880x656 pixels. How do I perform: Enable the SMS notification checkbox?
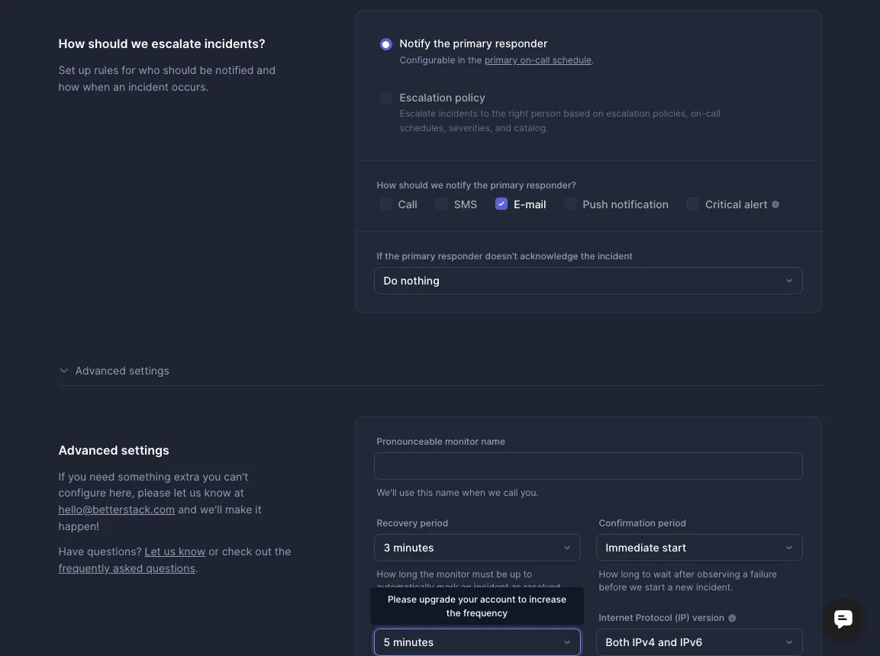pyautogui.click(x=442, y=204)
